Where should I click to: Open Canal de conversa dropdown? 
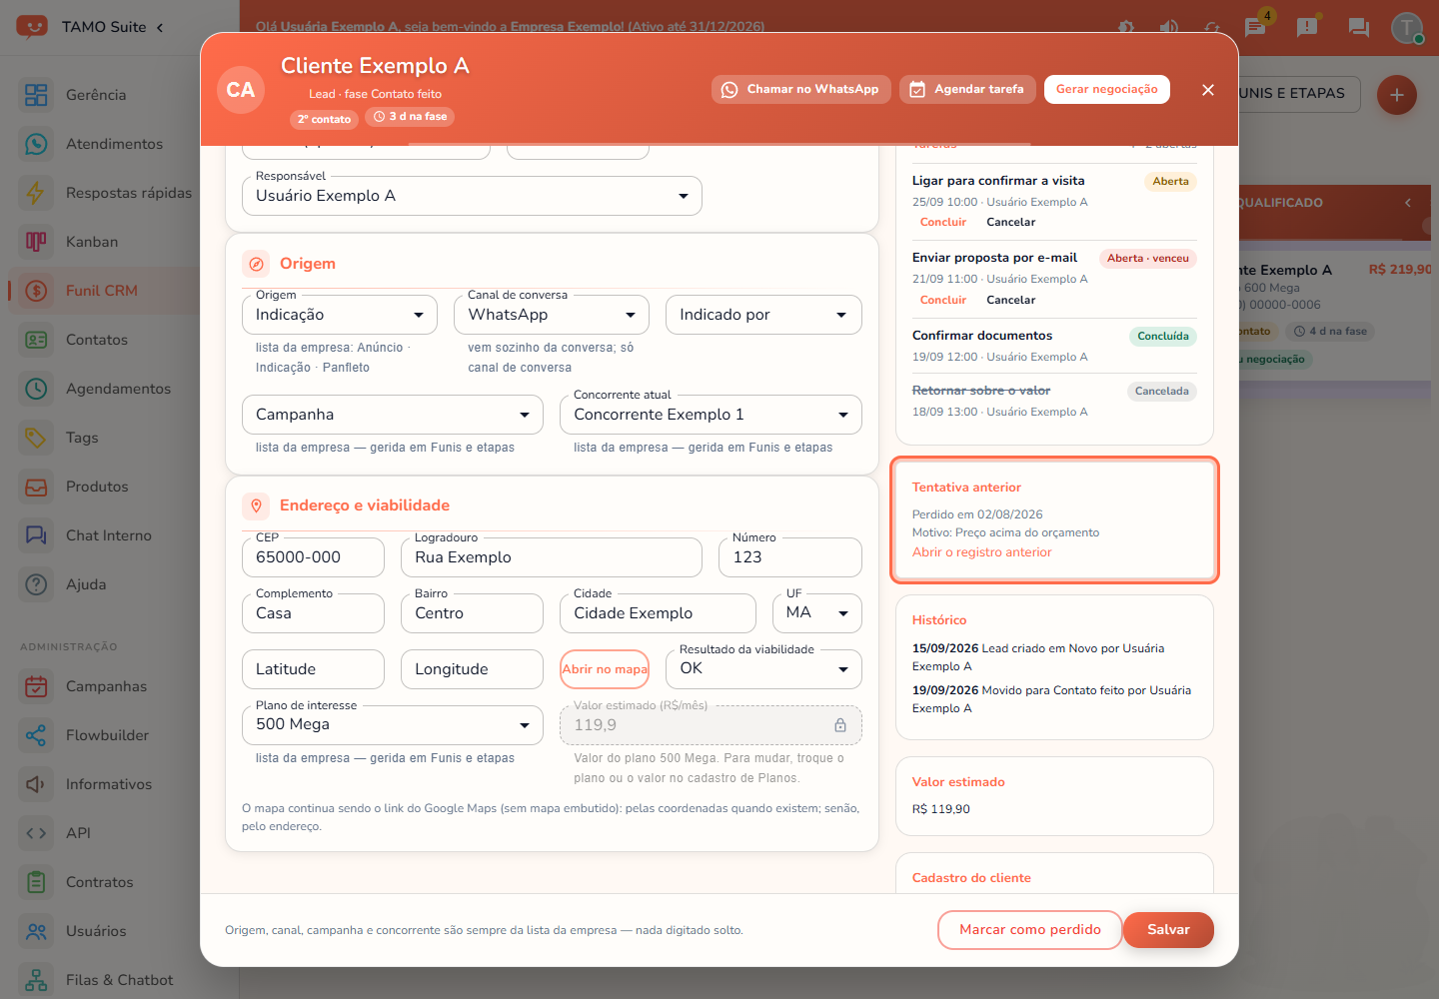click(x=552, y=315)
